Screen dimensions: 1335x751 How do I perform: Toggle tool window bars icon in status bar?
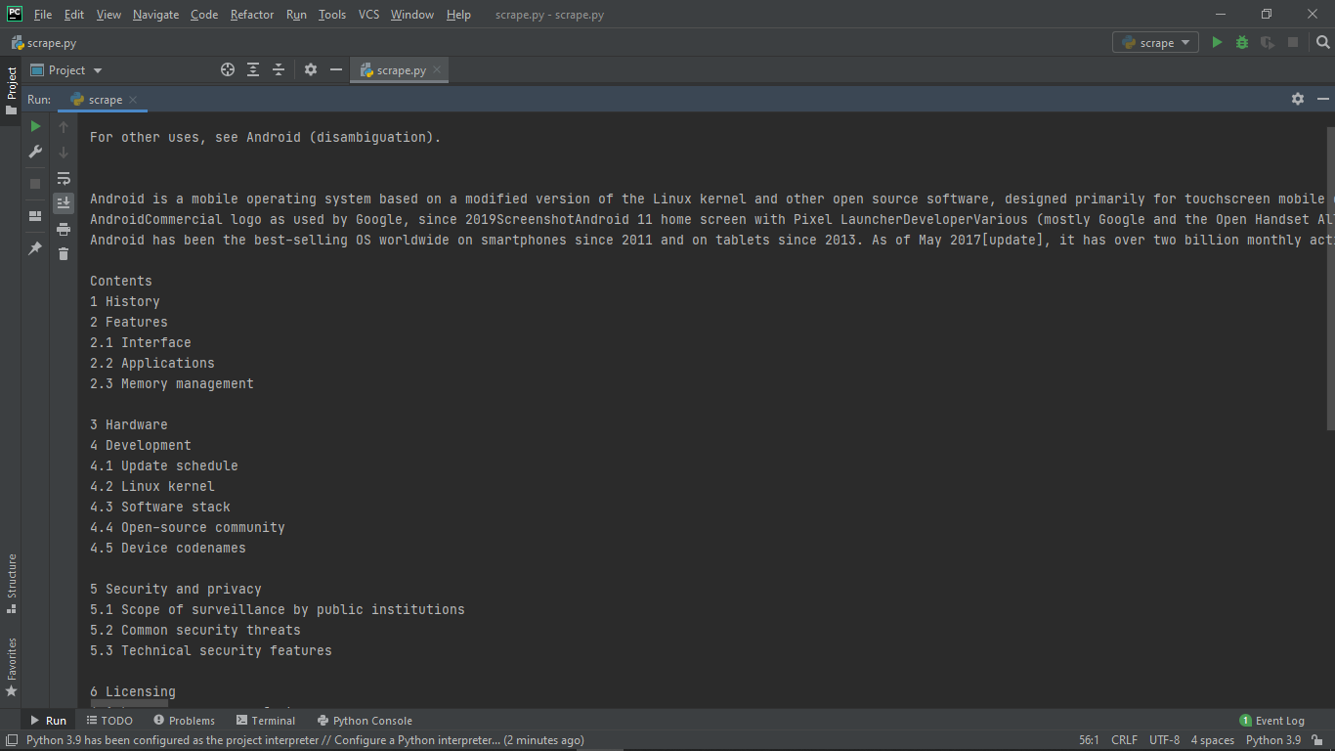tap(11, 740)
